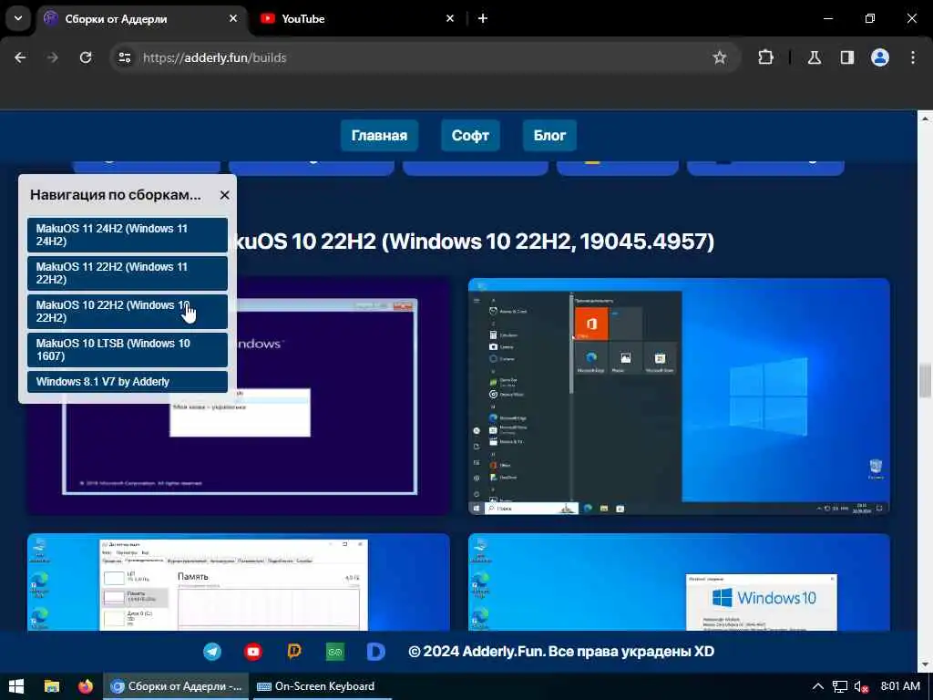Open the Windows Start button

pyautogui.click(x=16, y=686)
